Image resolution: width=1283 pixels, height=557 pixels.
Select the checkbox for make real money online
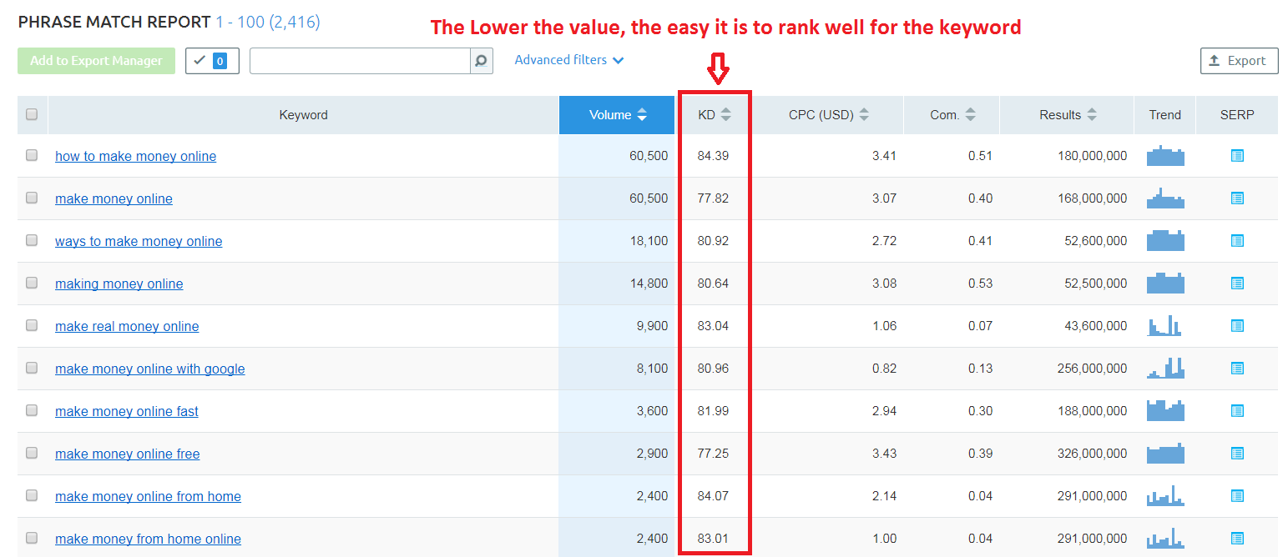[x=32, y=325]
